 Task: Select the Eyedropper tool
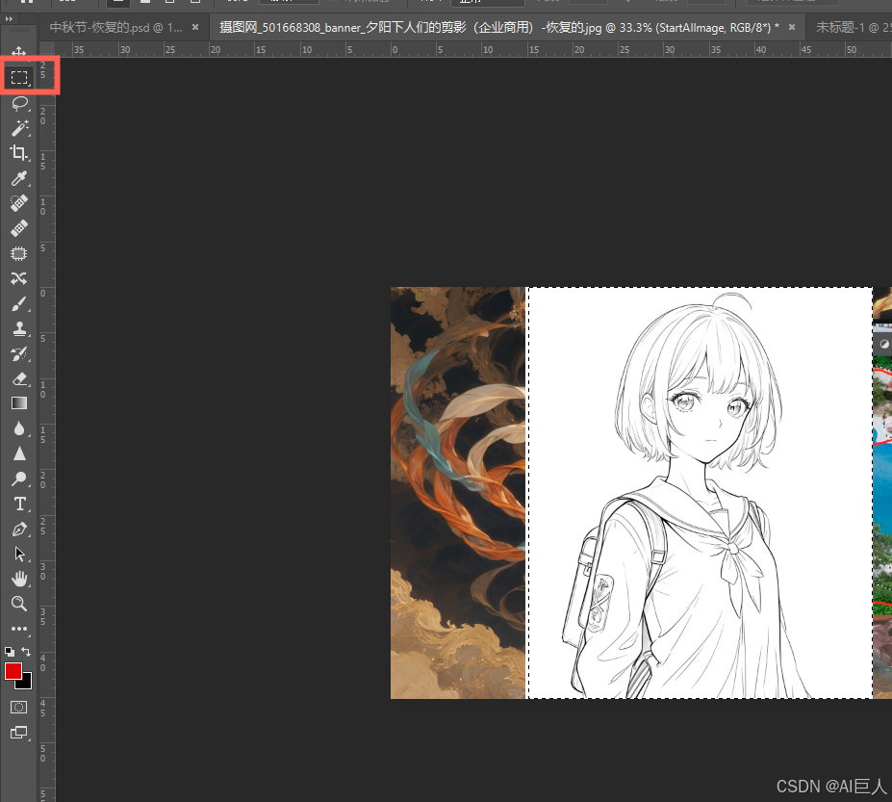tap(19, 178)
